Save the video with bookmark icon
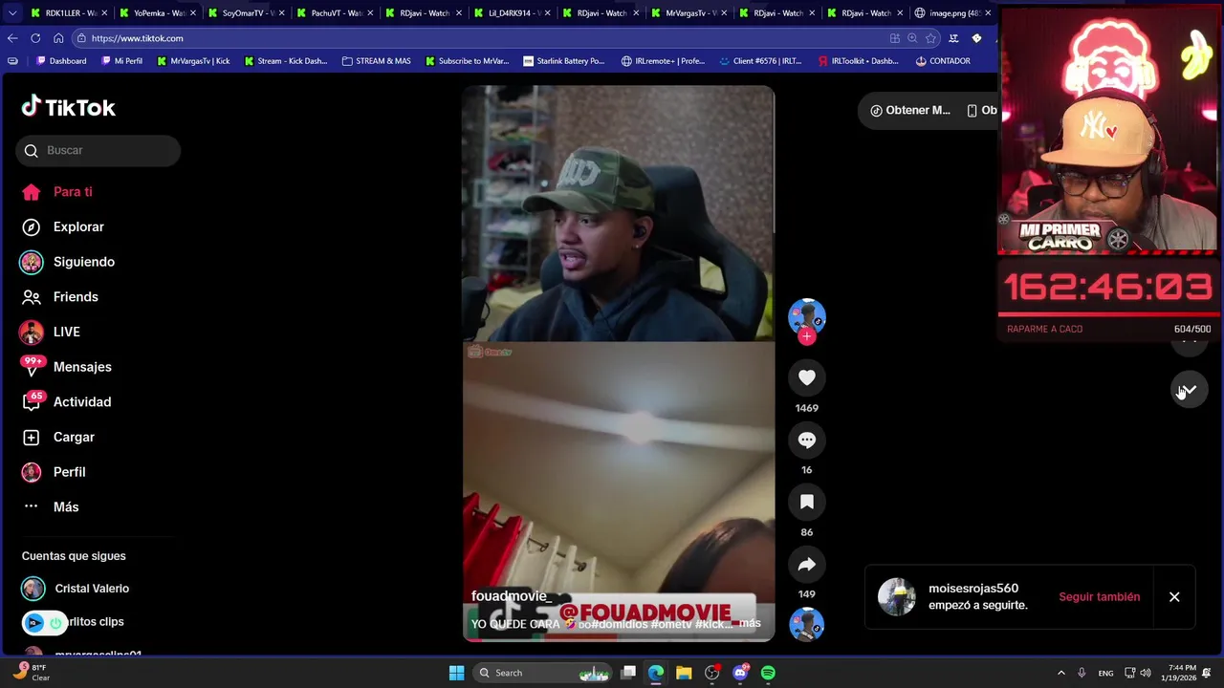Screen dimensions: 1224x688 tap(807, 502)
